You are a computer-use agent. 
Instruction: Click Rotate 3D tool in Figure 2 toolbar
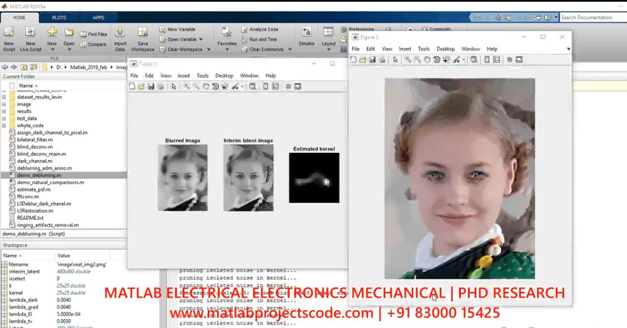(x=437, y=60)
